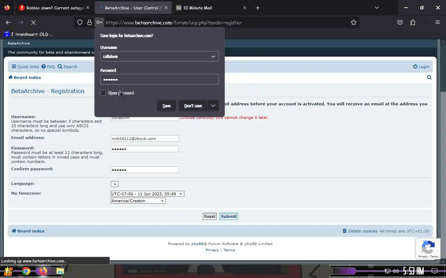Switch to the 10 Minute Mail tab
This screenshot has width=446, height=278.
(x=211, y=8)
